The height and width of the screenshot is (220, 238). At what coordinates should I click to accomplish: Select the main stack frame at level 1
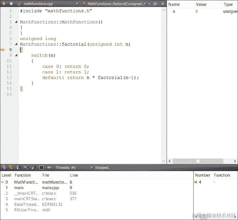pyautogui.click(x=97, y=188)
